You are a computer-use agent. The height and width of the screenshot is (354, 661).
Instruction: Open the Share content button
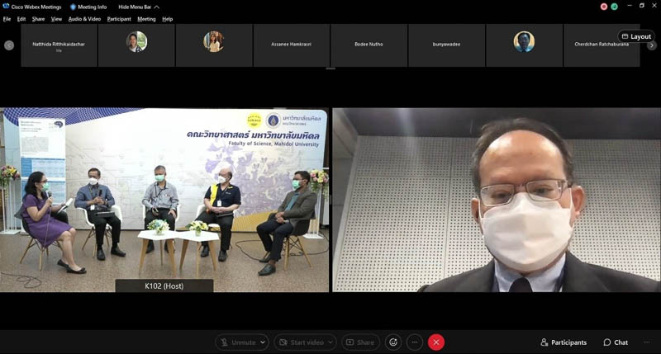359,342
